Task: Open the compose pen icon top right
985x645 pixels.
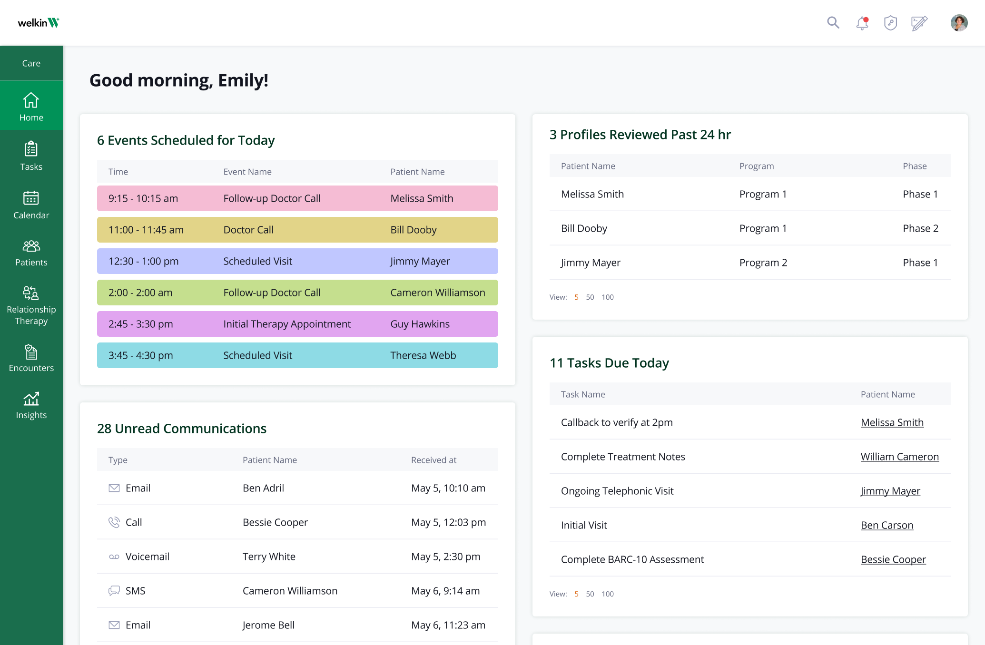Action: 919,22
